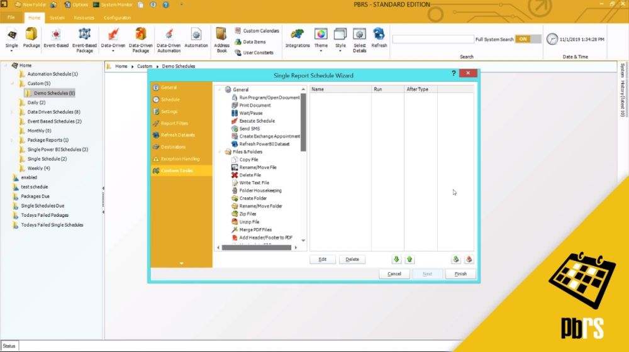The image size is (629, 352).
Task: Open Integrations from ribbon
Action: pos(298,38)
